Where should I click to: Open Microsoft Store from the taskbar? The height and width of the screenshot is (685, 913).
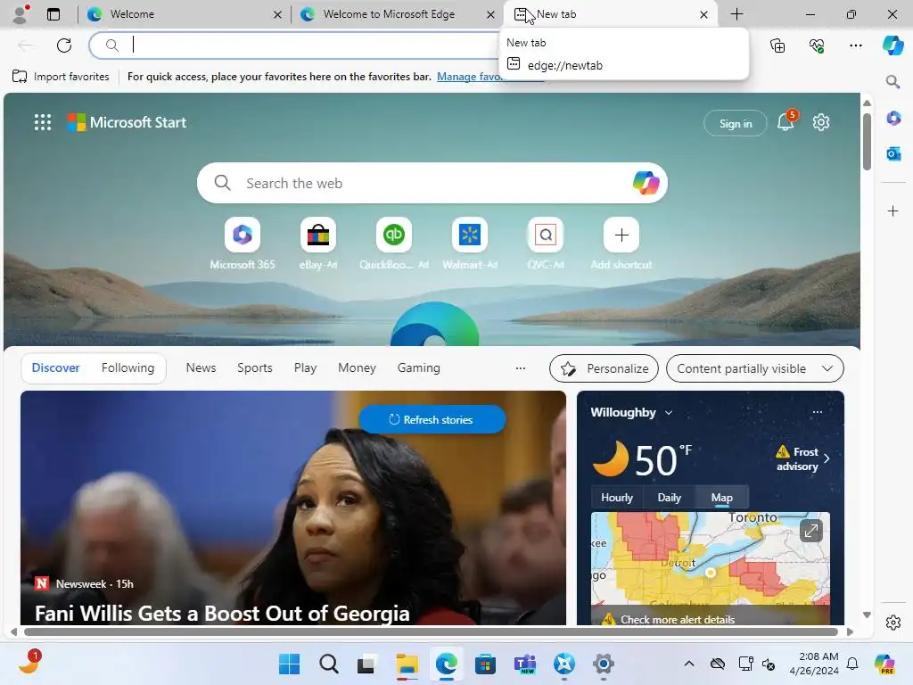(485, 664)
